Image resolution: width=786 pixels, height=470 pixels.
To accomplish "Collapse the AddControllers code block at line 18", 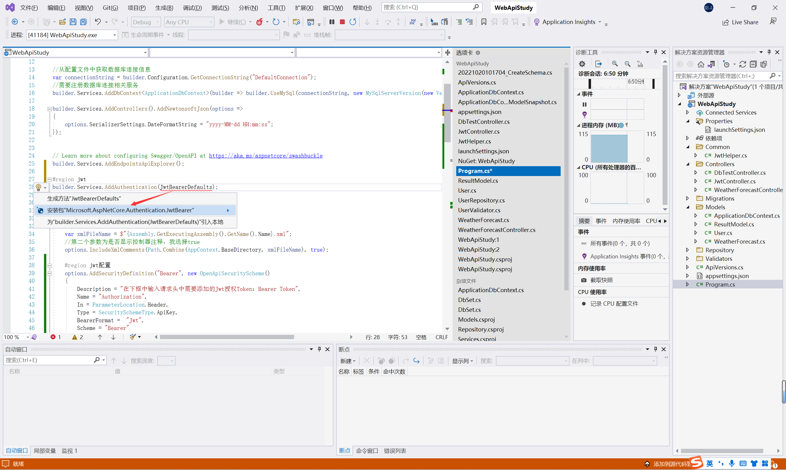I will [x=49, y=109].
